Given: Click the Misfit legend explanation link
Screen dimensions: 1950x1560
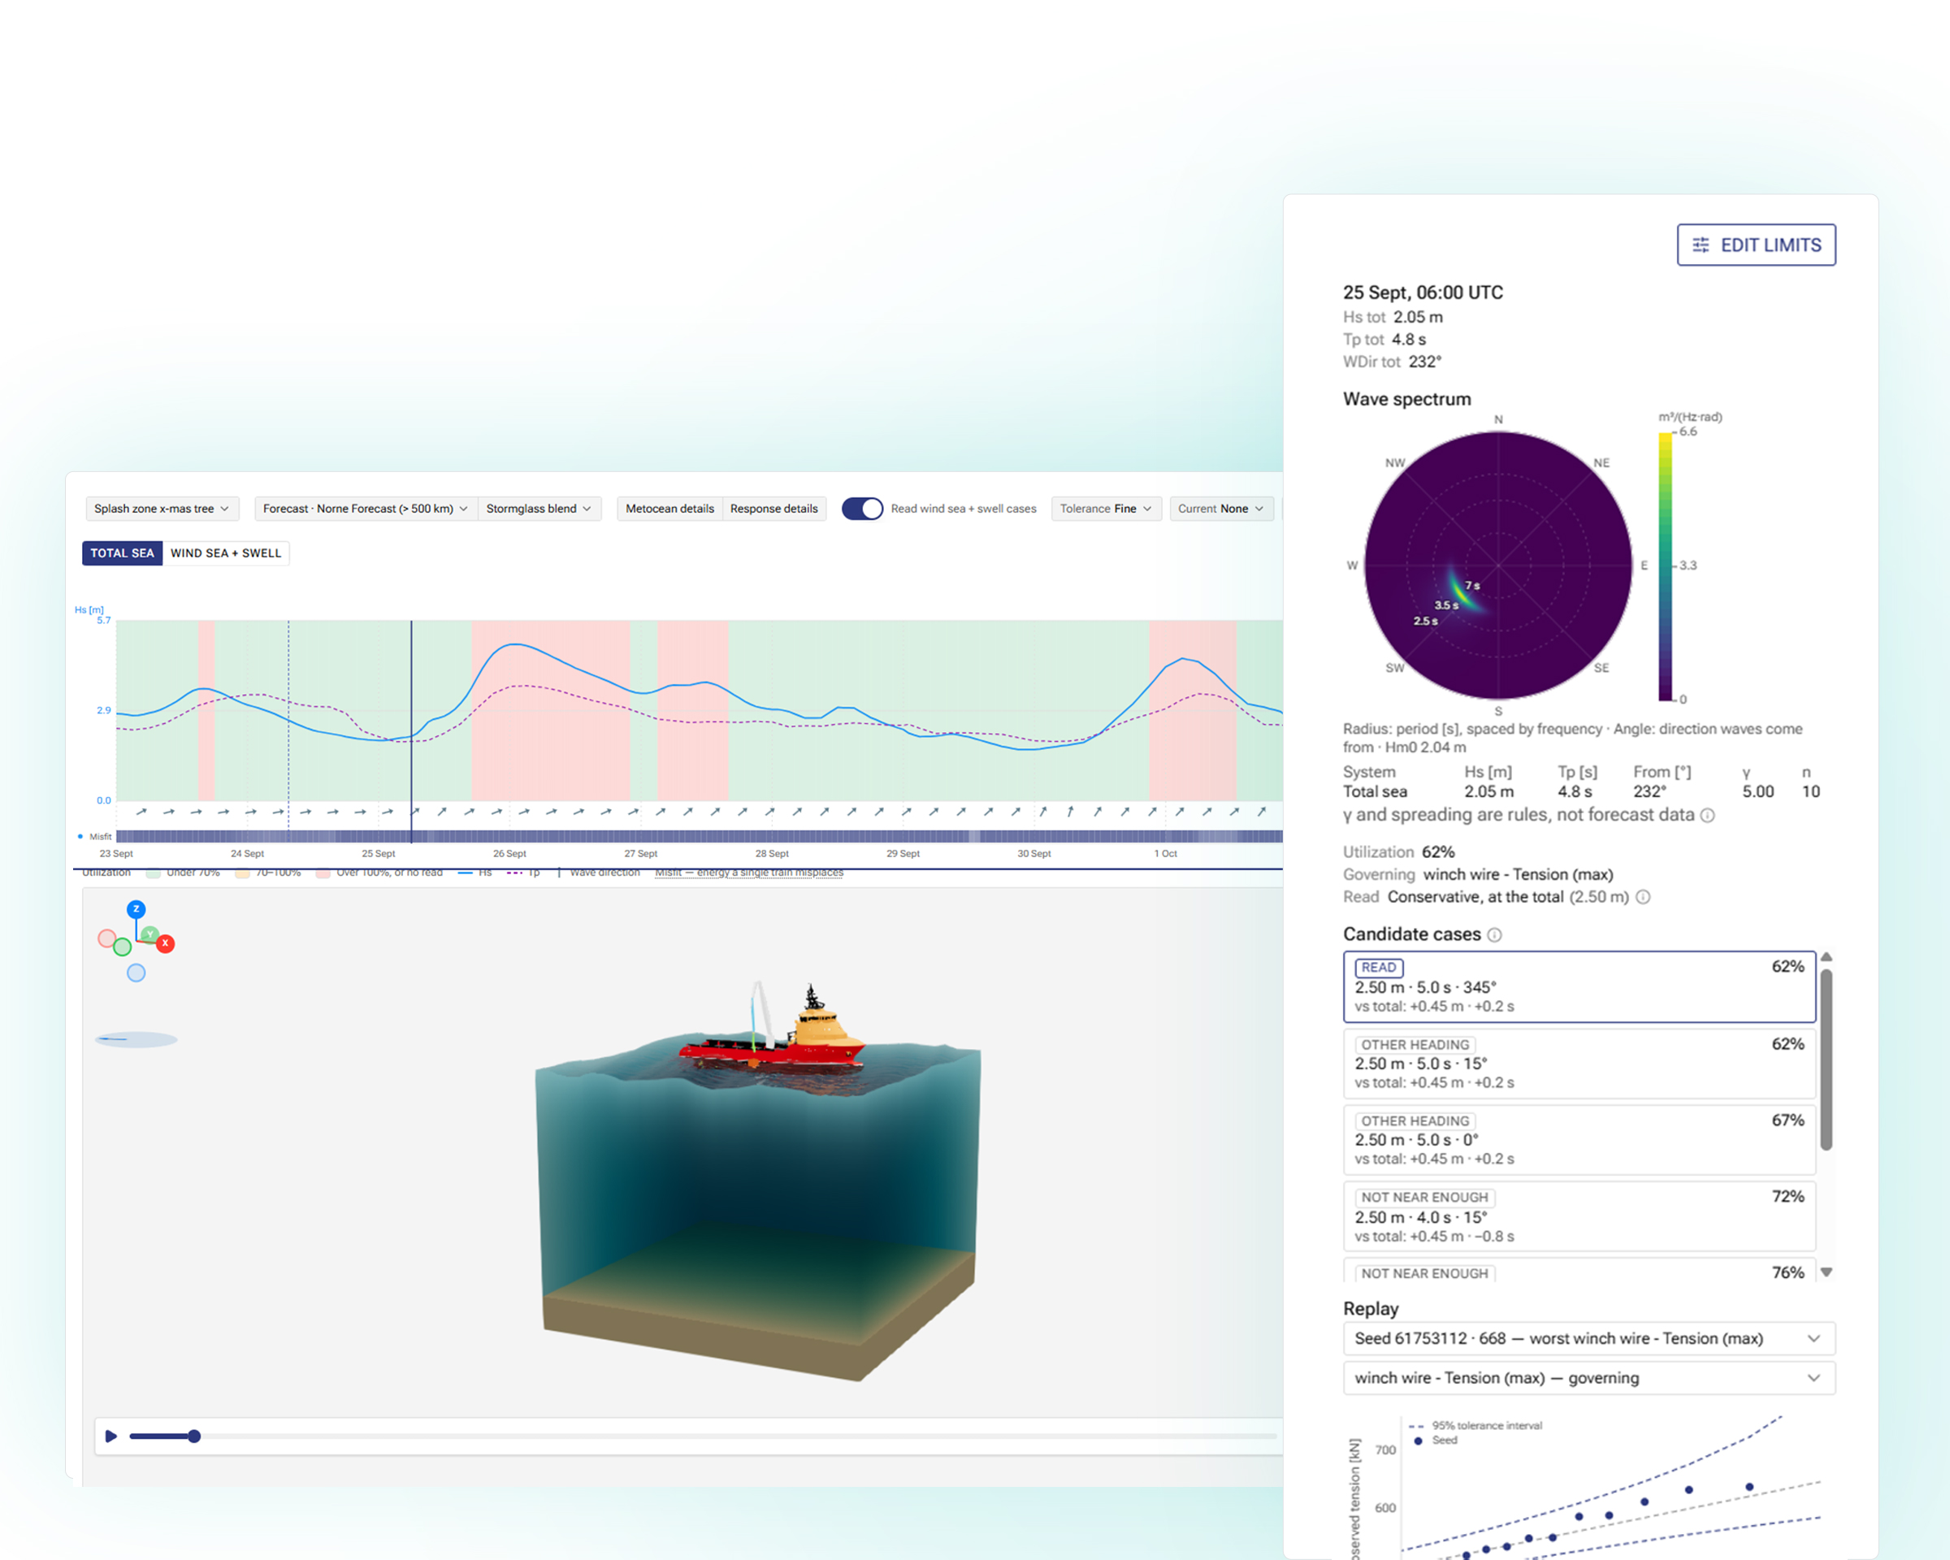Looking at the screenshot, I should [749, 873].
